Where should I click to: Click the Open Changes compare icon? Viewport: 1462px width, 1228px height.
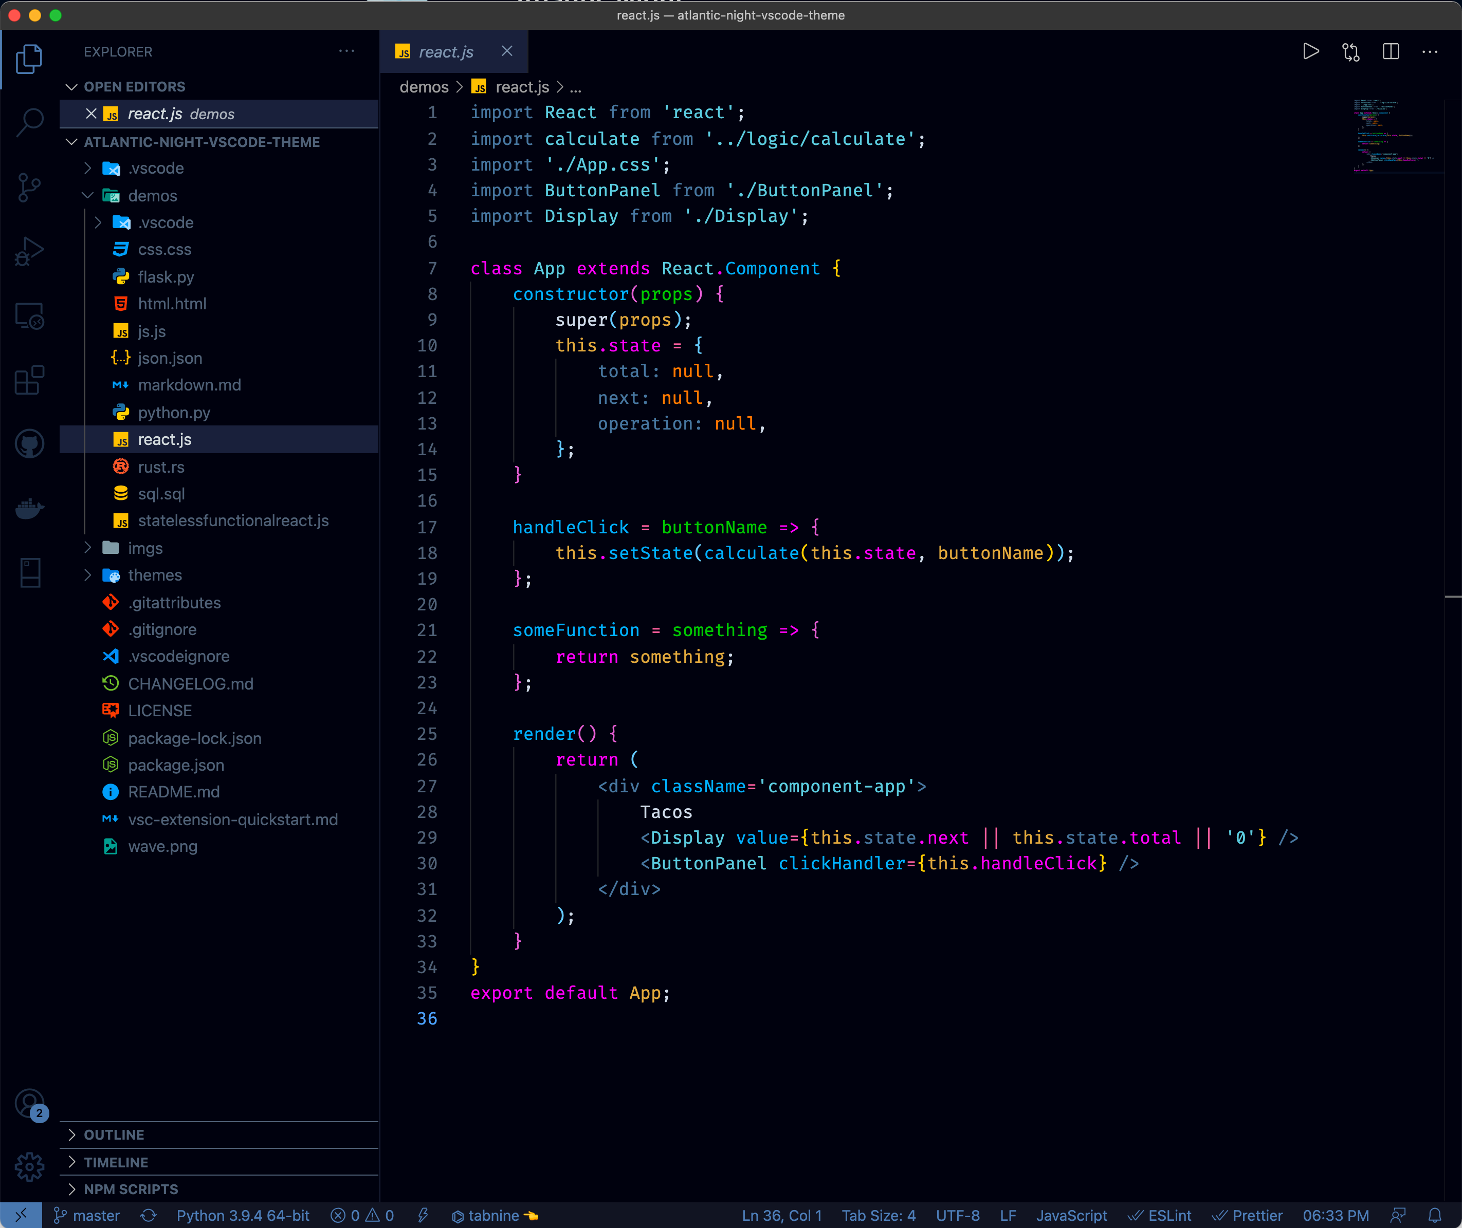click(1350, 51)
